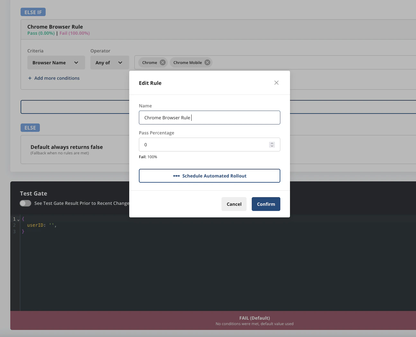
Task: Click the Test Gate heading
Action: click(33, 194)
